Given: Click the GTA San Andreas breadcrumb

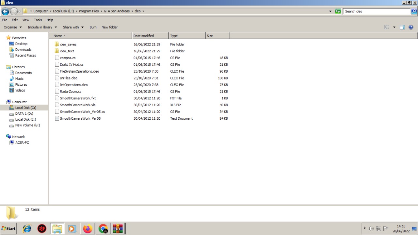Looking at the screenshot, I should point(117,11).
